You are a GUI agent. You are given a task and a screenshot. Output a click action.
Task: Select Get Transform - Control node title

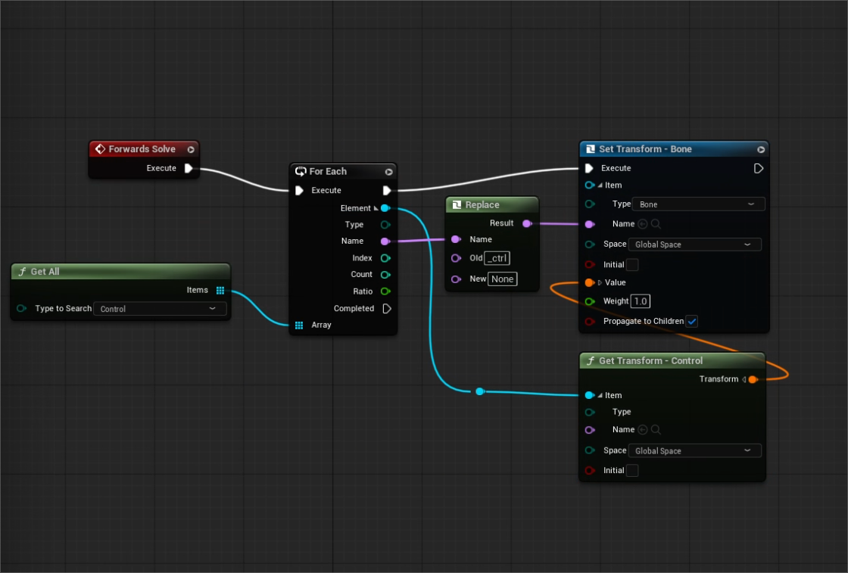click(650, 360)
